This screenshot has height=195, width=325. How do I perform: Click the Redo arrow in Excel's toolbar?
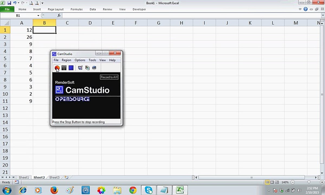23,3
